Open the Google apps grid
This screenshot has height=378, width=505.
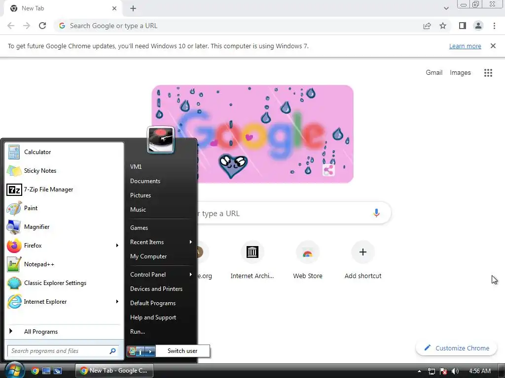(x=488, y=73)
